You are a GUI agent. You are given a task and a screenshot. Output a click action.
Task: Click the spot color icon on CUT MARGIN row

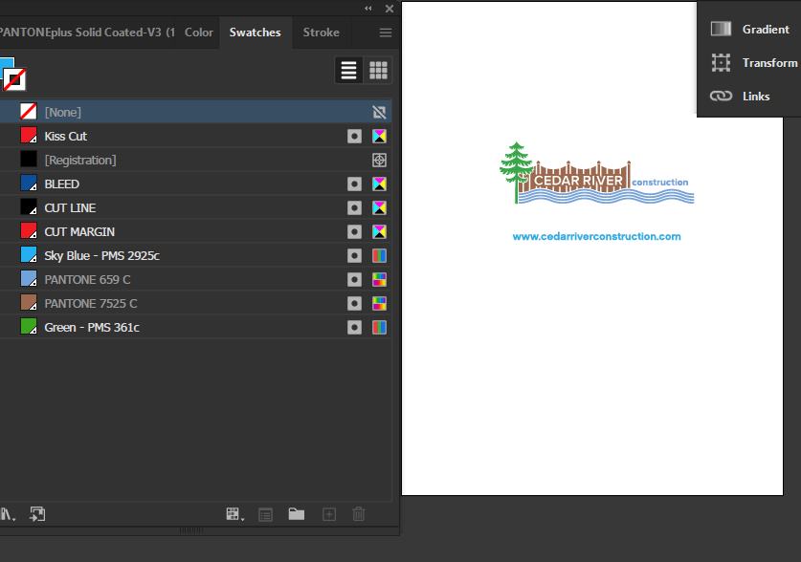click(x=354, y=232)
